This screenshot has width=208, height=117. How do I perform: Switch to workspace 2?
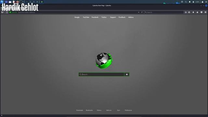tap(30, 2)
